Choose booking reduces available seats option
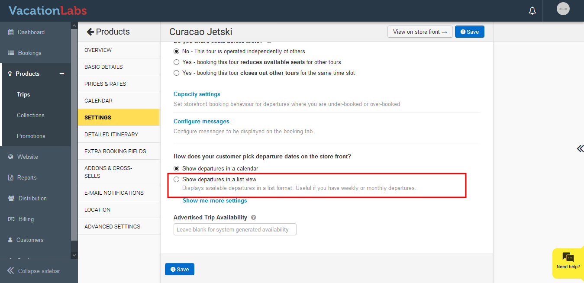Screen dimensions: 584x283 (x=177, y=62)
